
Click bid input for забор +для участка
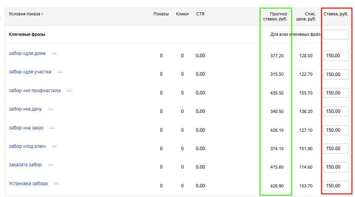[335, 74]
